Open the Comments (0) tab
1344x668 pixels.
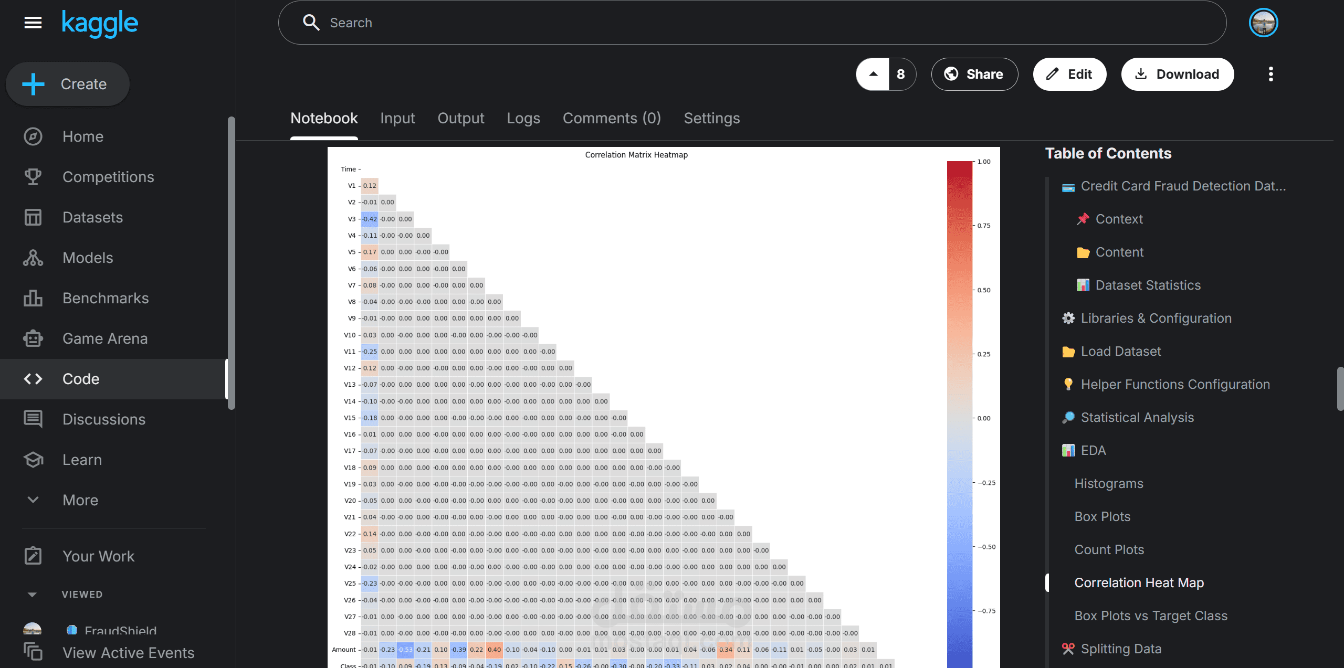coord(612,118)
